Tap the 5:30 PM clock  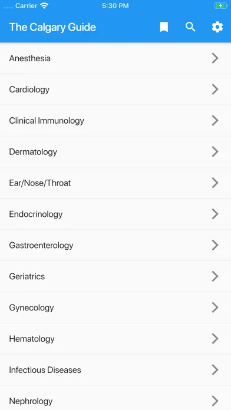pyautogui.click(x=115, y=6)
